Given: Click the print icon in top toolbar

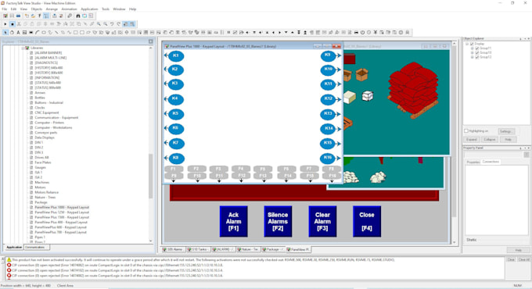Looking at the screenshot, I should 18,16.
